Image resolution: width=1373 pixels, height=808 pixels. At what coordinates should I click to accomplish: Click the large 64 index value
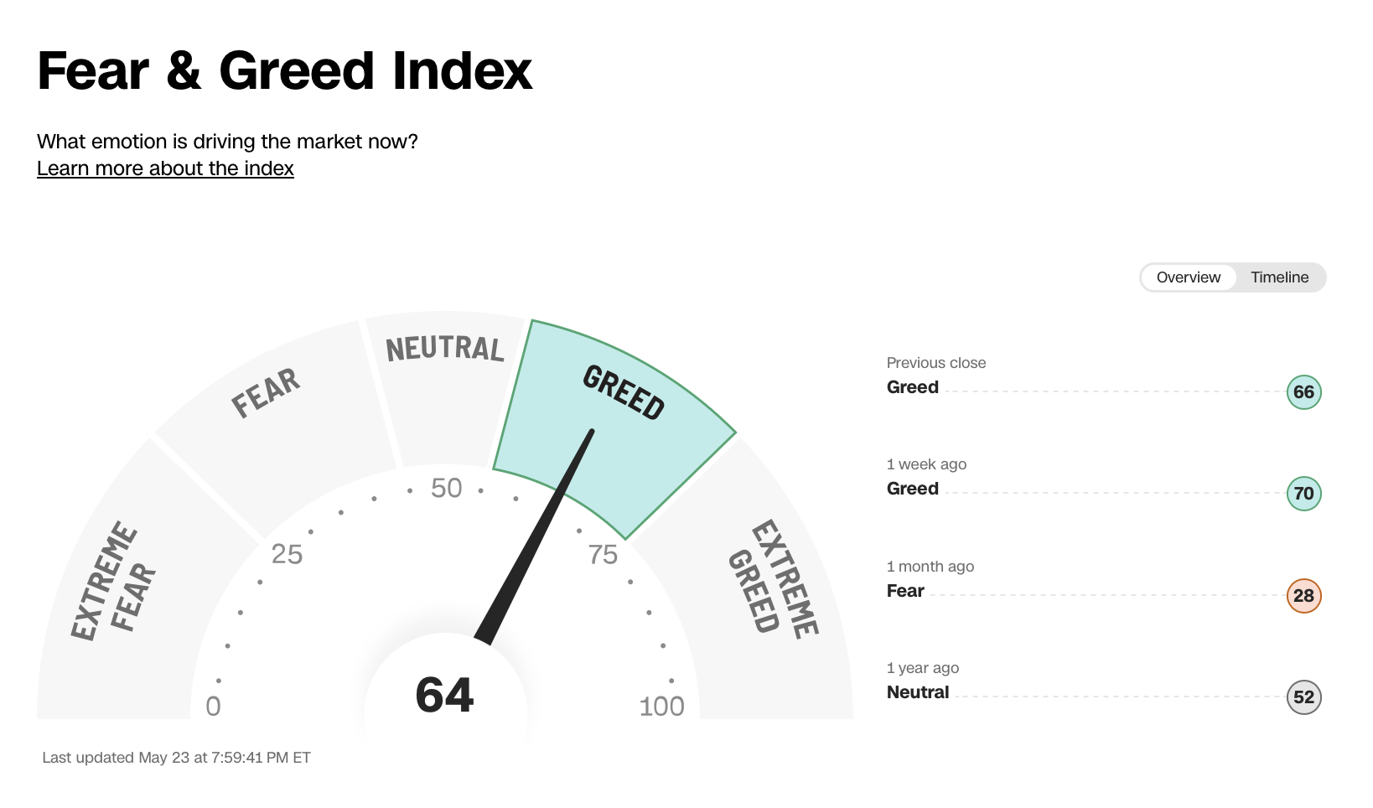coord(444,696)
